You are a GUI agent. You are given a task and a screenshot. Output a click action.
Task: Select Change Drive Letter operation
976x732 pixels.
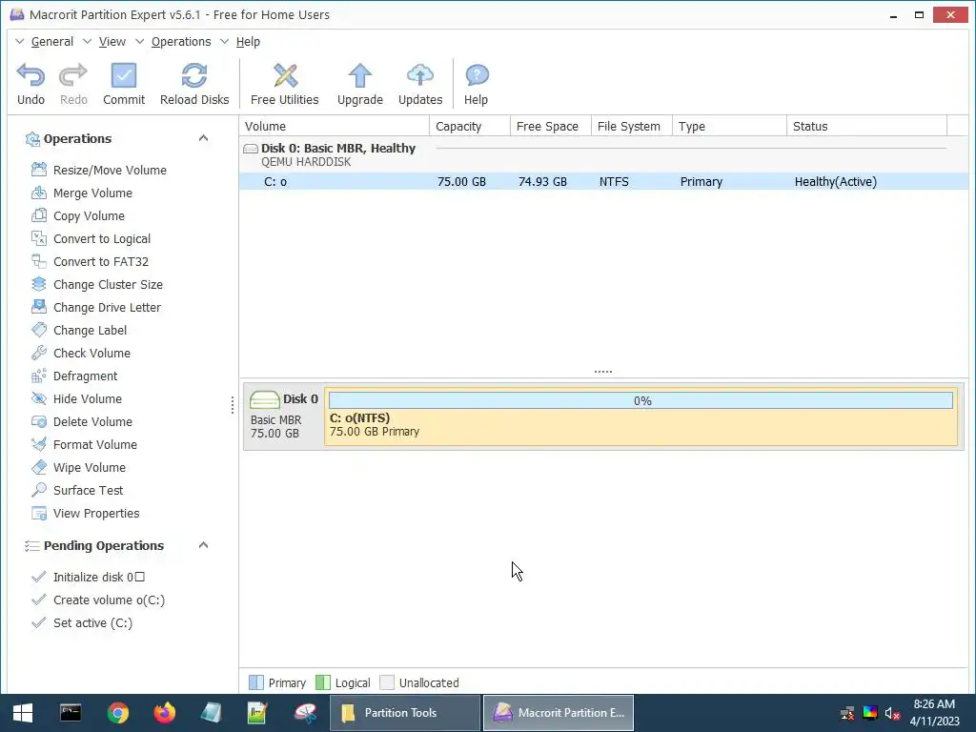(x=107, y=308)
